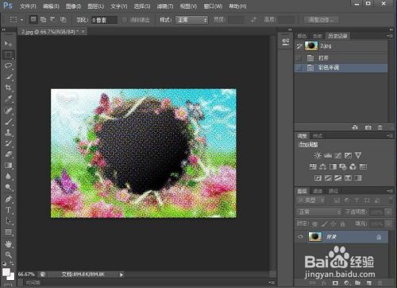Select the Crop tool
Image resolution: width=397 pixels, height=288 pixels.
tap(8, 88)
